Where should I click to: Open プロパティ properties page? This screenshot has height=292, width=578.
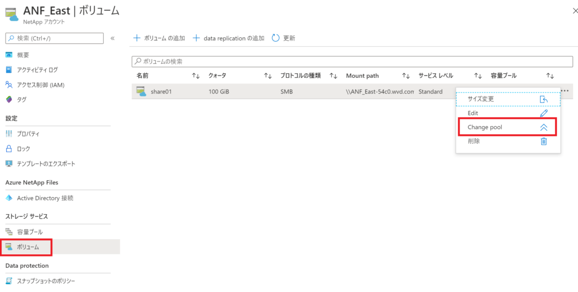pos(28,134)
